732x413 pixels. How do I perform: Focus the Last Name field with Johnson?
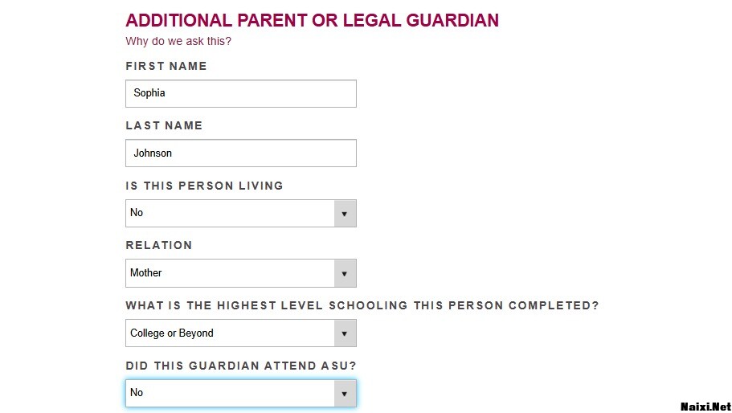pyautogui.click(x=240, y=153)
